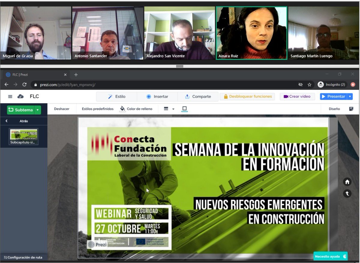Image resolution: width=360 pixels, height=263 pixels.
Task: Select Antonio Santander video tile
Action: point(108,33)
